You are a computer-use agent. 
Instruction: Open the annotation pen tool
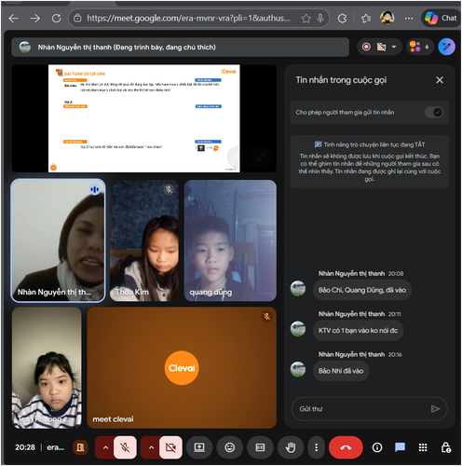coord(446,47)
